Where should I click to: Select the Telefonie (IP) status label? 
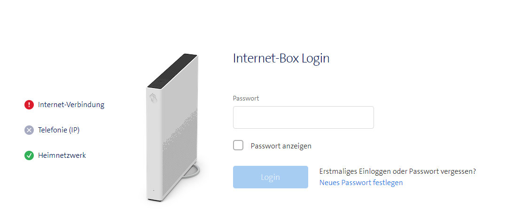tap(59, 130)
